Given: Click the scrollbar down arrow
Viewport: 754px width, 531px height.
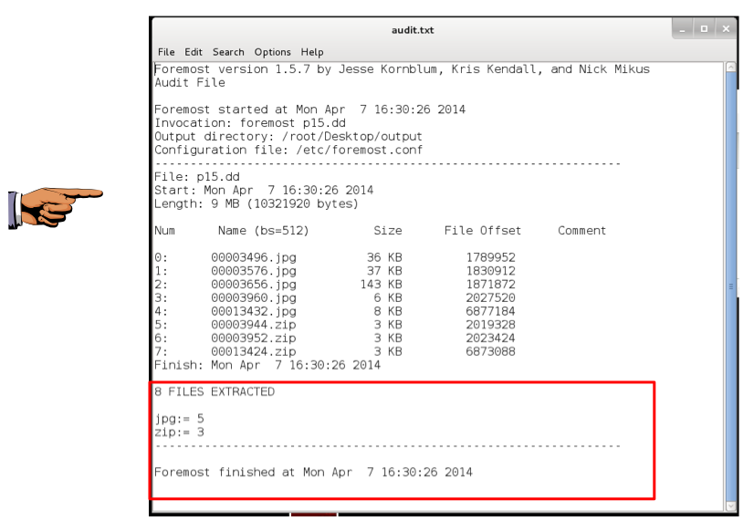Looking at the screenshot, I should pos(730,505).
